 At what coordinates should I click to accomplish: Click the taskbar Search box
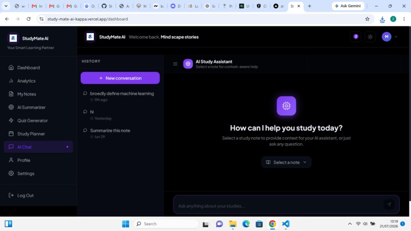pos(166,224)
